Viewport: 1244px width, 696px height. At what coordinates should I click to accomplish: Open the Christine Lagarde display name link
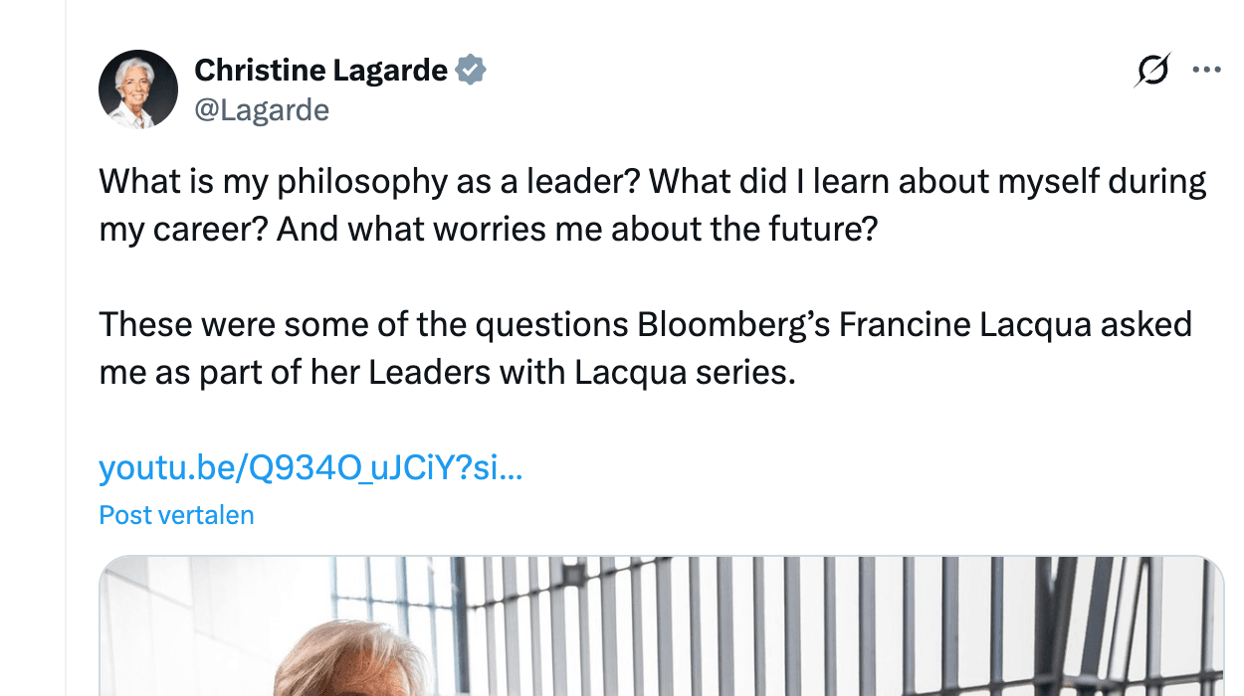coord(320,71)
